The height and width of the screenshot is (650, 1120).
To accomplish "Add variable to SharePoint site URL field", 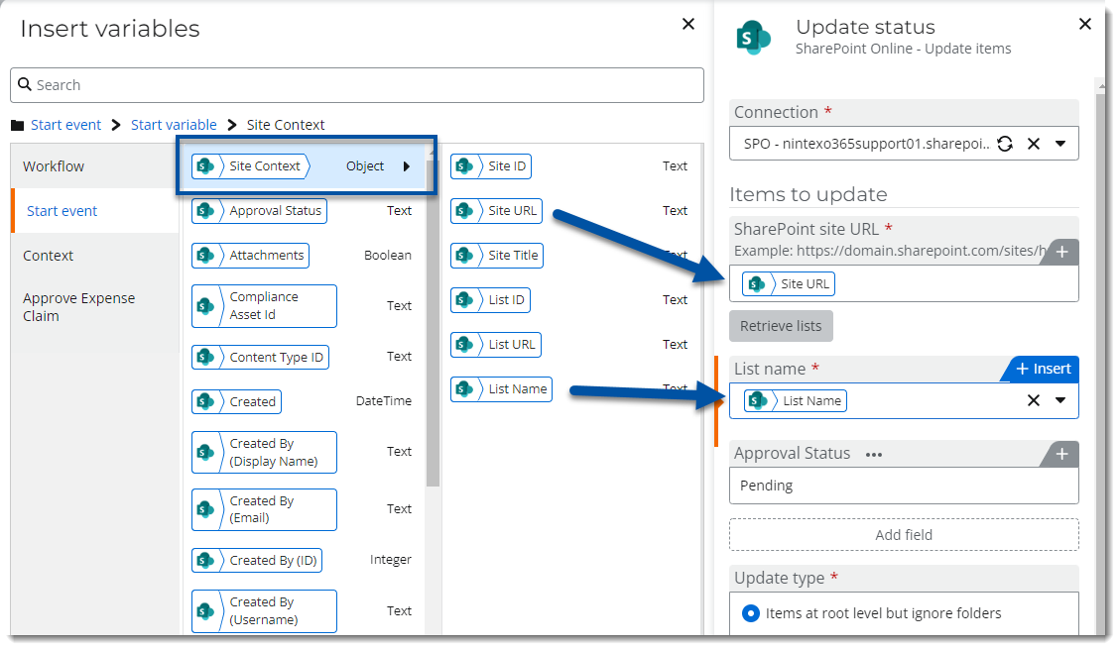I will point(1061,252).
